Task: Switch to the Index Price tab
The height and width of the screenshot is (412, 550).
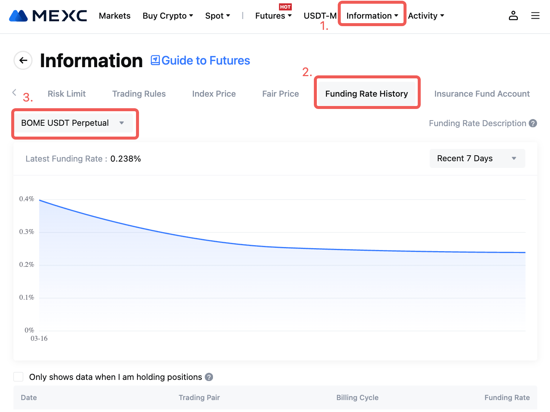Action: pyautogui.click(x=214, y=94)
